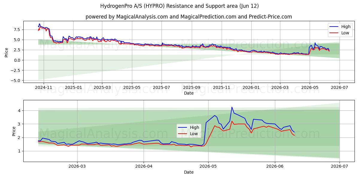Click the '2025-07' x-axis label

162,88
